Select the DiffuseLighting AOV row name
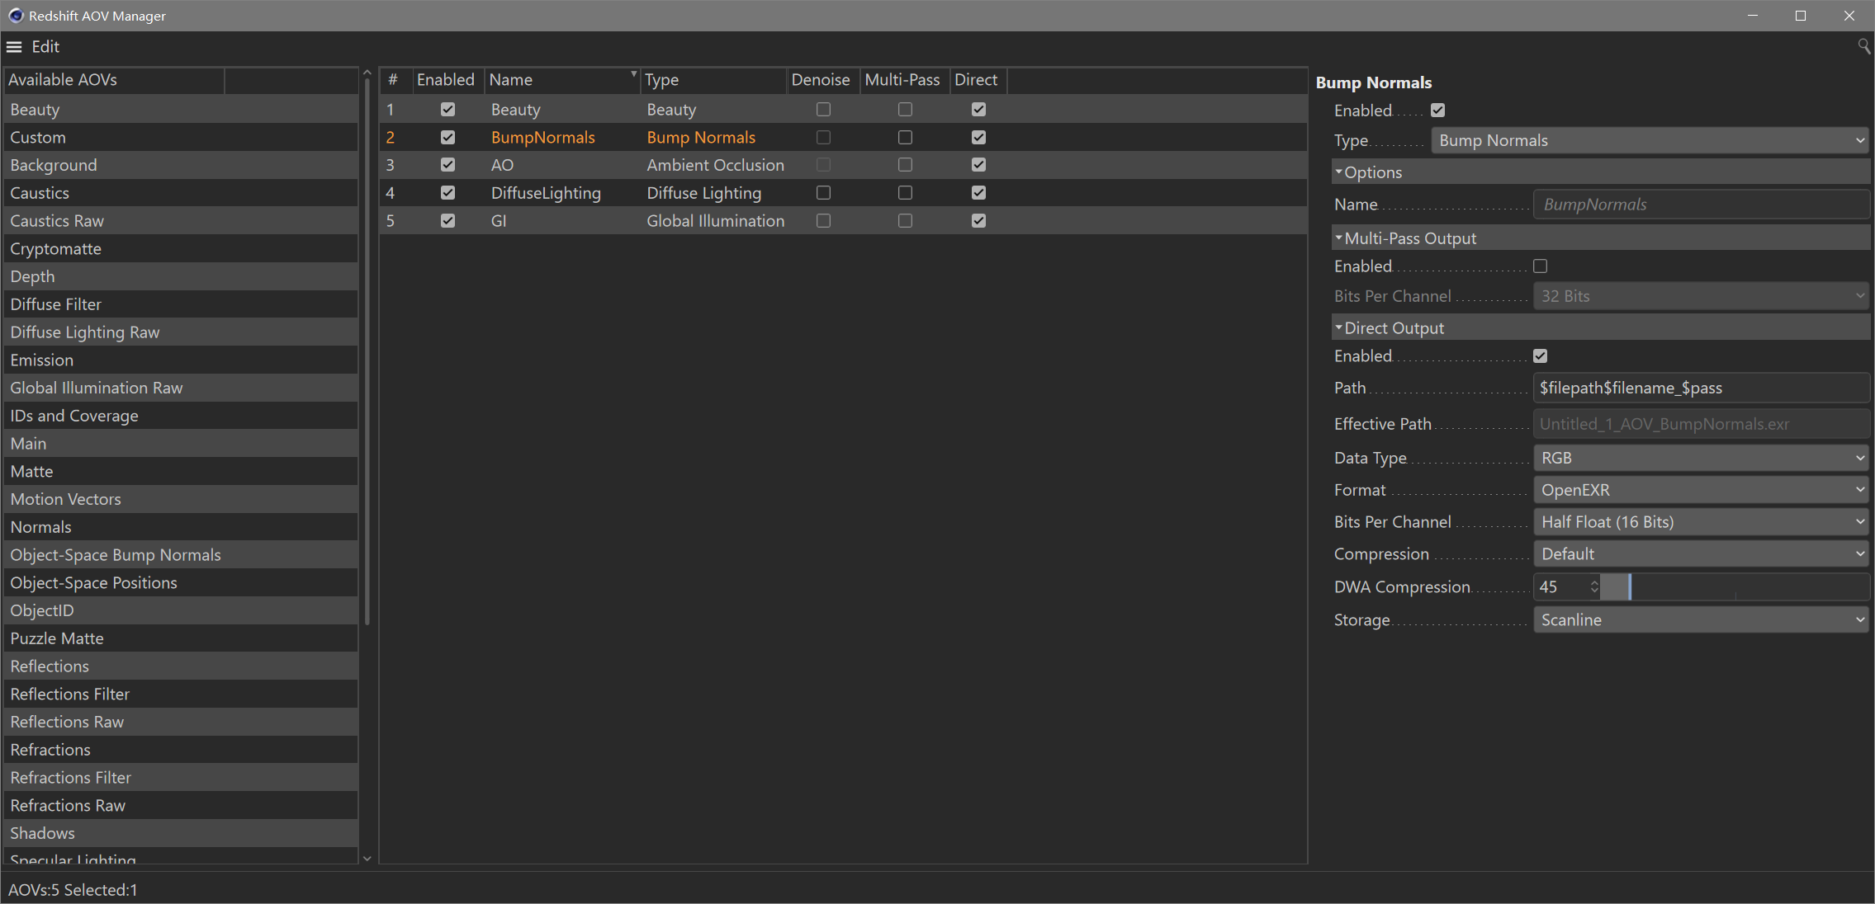This screenshot has width=1875, height=904. [x=546, y=193]
